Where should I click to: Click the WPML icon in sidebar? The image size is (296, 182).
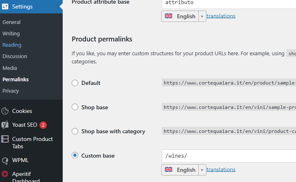[x=5, y=160]
